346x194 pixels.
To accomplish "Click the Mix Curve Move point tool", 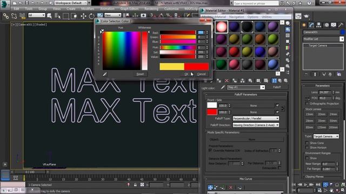I will click(210, 188).
